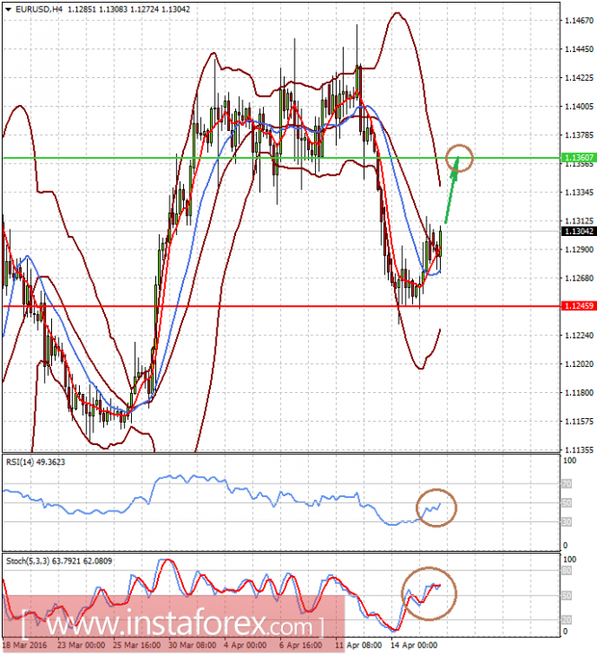
Task: Click the RSI(14) 49.3623 indicator label
Action: (x=36, y=461)
